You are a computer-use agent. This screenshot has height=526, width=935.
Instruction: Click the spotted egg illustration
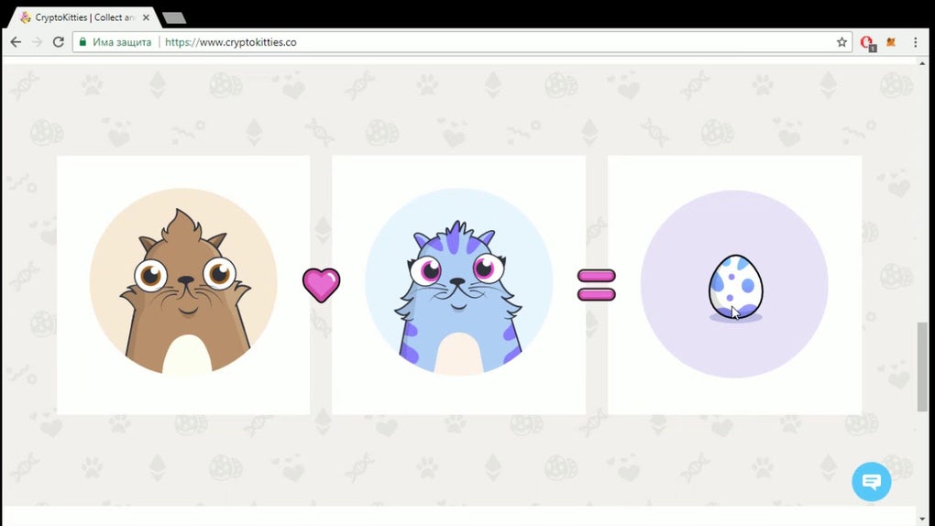(x=734, y=288)
